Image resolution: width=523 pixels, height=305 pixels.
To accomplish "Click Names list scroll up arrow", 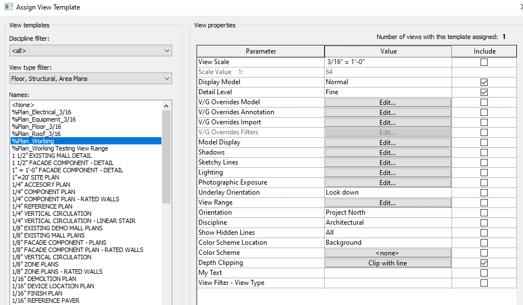I will (x=166, y=106).
